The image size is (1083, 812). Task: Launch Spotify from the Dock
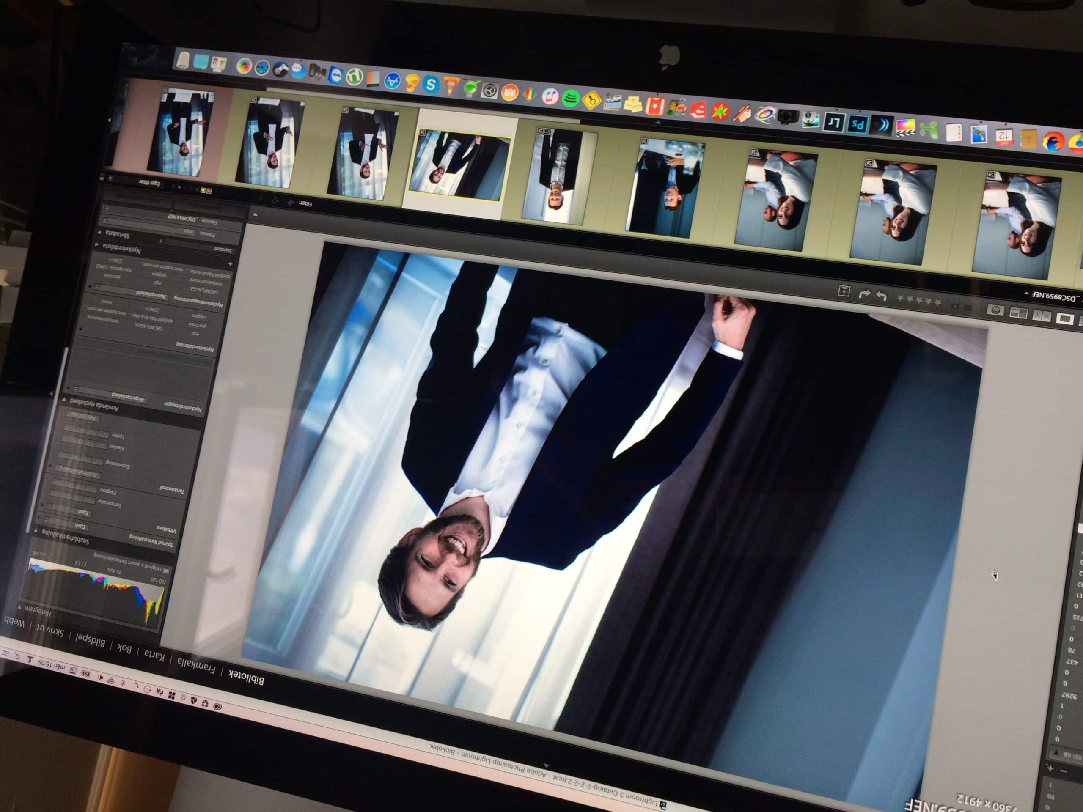[x=571, y=99]
